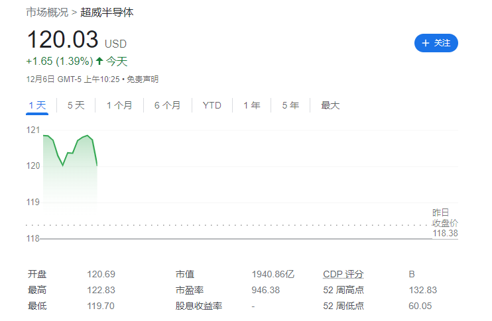
Task: Click the CDP 评分 label
Action: pyautogui.click(x=343, y=274)
